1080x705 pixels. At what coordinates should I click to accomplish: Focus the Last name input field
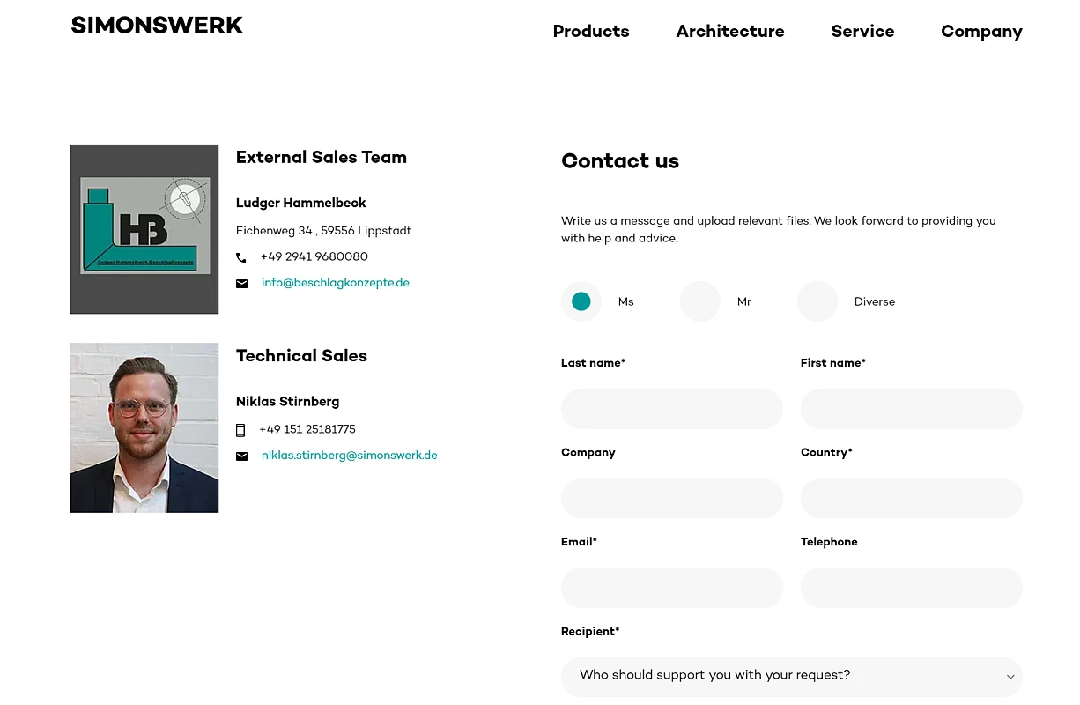click(672, 409)
